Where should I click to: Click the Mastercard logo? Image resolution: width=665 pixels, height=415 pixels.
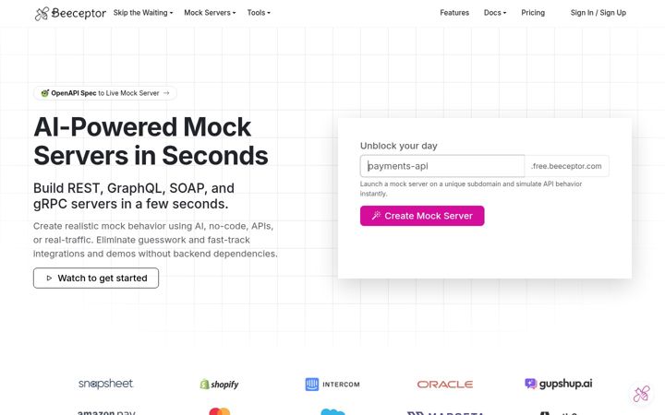(x=219, y=411)
